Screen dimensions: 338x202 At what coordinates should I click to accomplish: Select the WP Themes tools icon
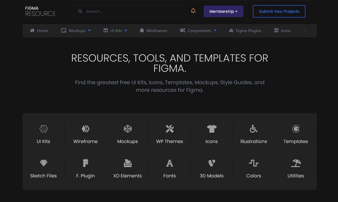tap(170, 129)
